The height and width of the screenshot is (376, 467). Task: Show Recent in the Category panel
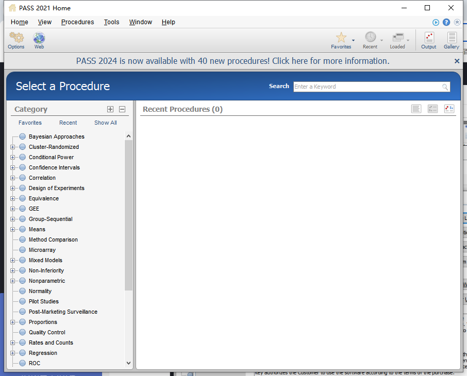[x=68, y=123]
